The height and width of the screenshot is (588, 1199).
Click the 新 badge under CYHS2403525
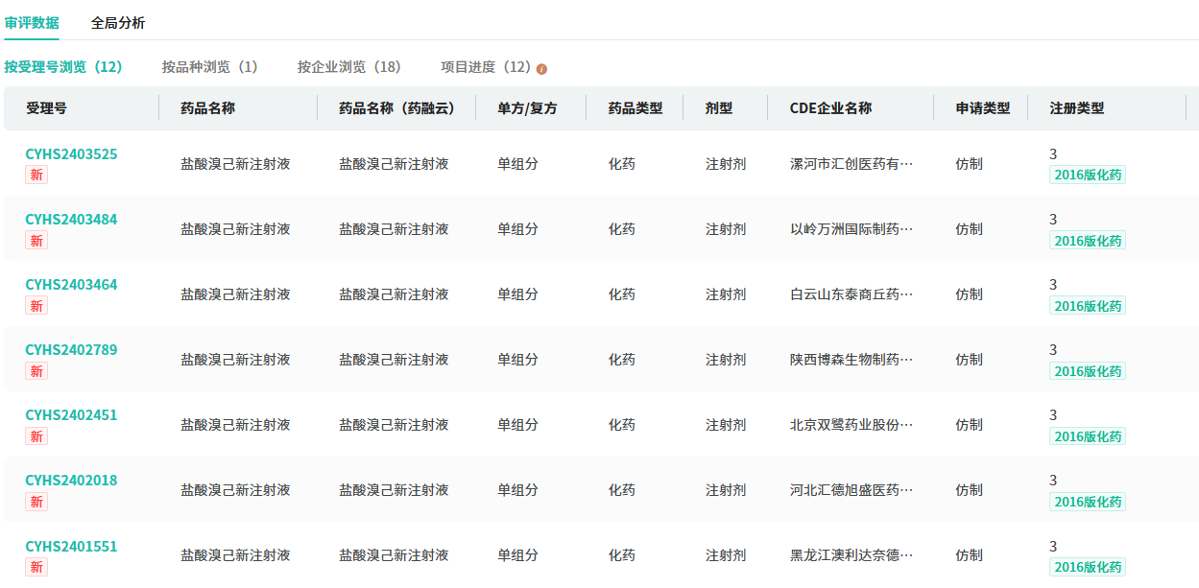pos(36,176)
